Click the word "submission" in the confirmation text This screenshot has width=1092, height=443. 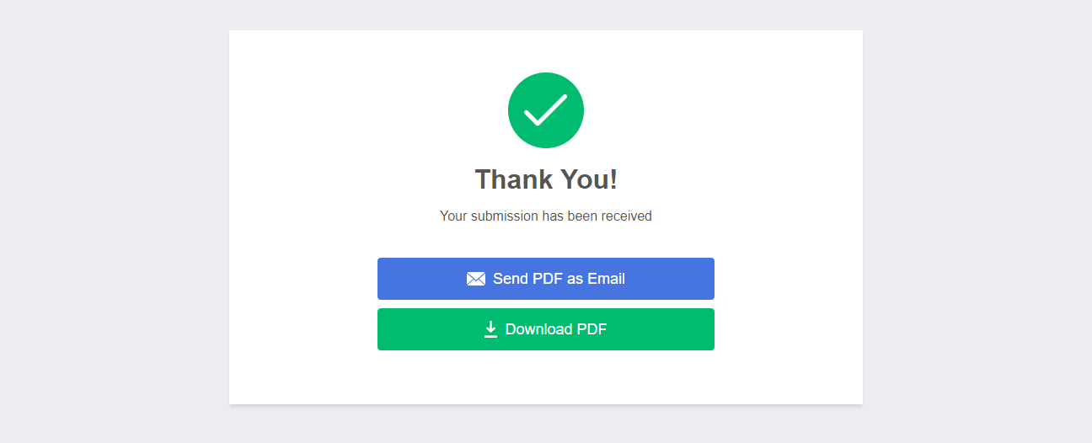pos(505,216)
